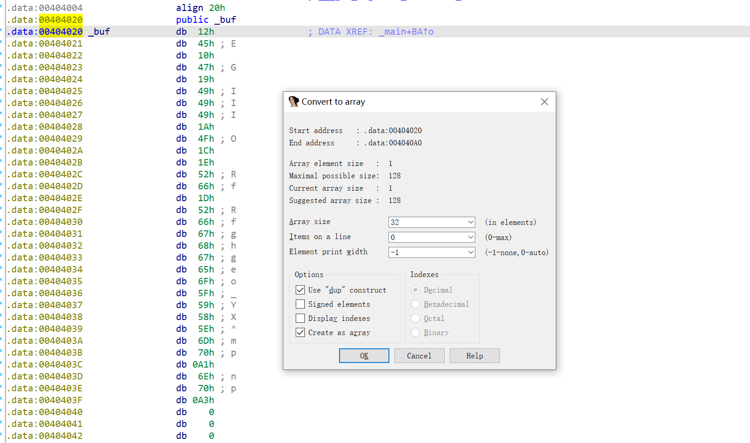
Task: Enable the Signed elements checkbox
Action: tap(300, 304)
